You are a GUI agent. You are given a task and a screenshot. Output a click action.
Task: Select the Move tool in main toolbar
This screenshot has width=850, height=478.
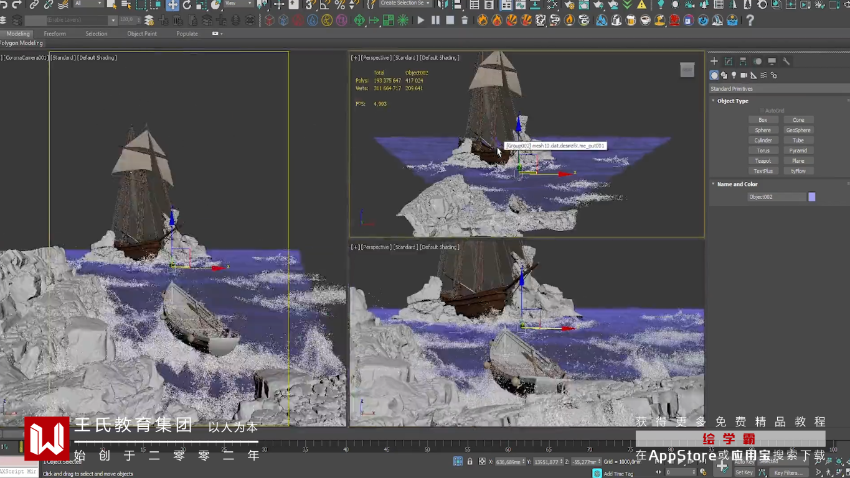pos(172,5)
